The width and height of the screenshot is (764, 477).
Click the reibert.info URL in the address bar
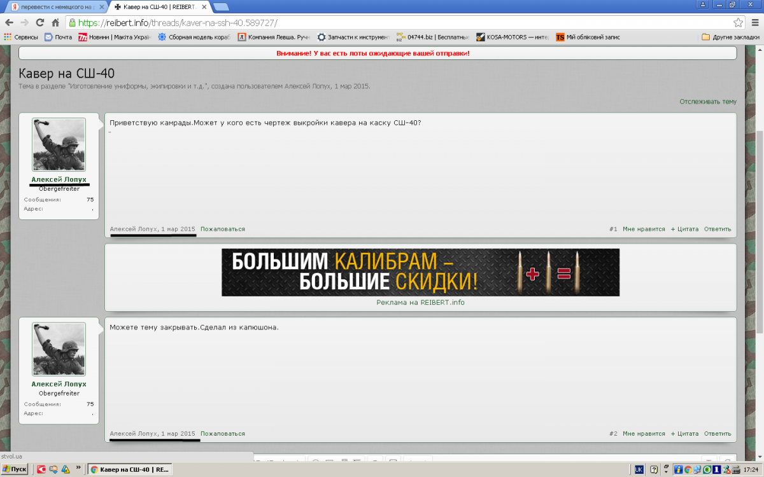coord(177,22)
